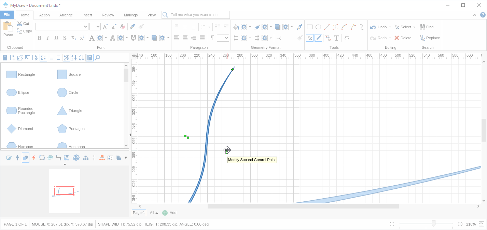Expand the library toolbar overflow arrow
This screenshot has height=230, width=487.
[x=126, y=158]
